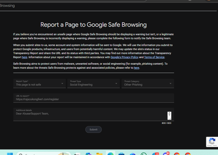
Task: Open File Explorer from the taskbar
Action: [x=99, y=154]
